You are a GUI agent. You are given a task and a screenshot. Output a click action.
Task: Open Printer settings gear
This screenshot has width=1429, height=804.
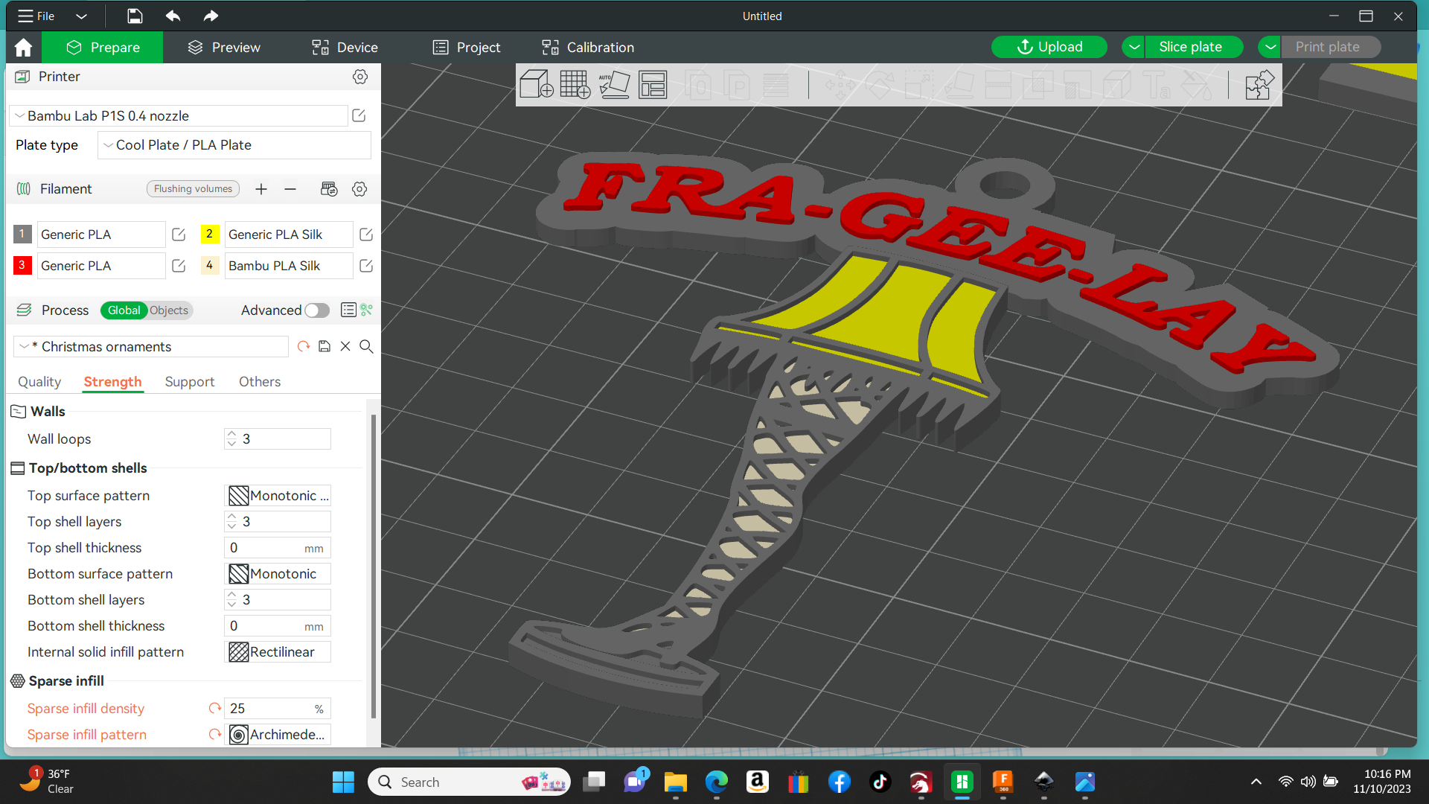[360, 77]
